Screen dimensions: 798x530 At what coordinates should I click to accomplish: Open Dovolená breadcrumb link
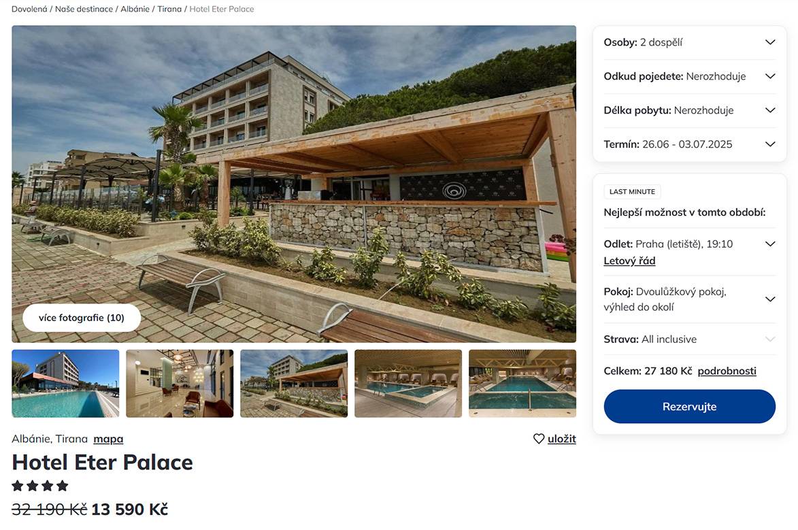tap(29, 10)
